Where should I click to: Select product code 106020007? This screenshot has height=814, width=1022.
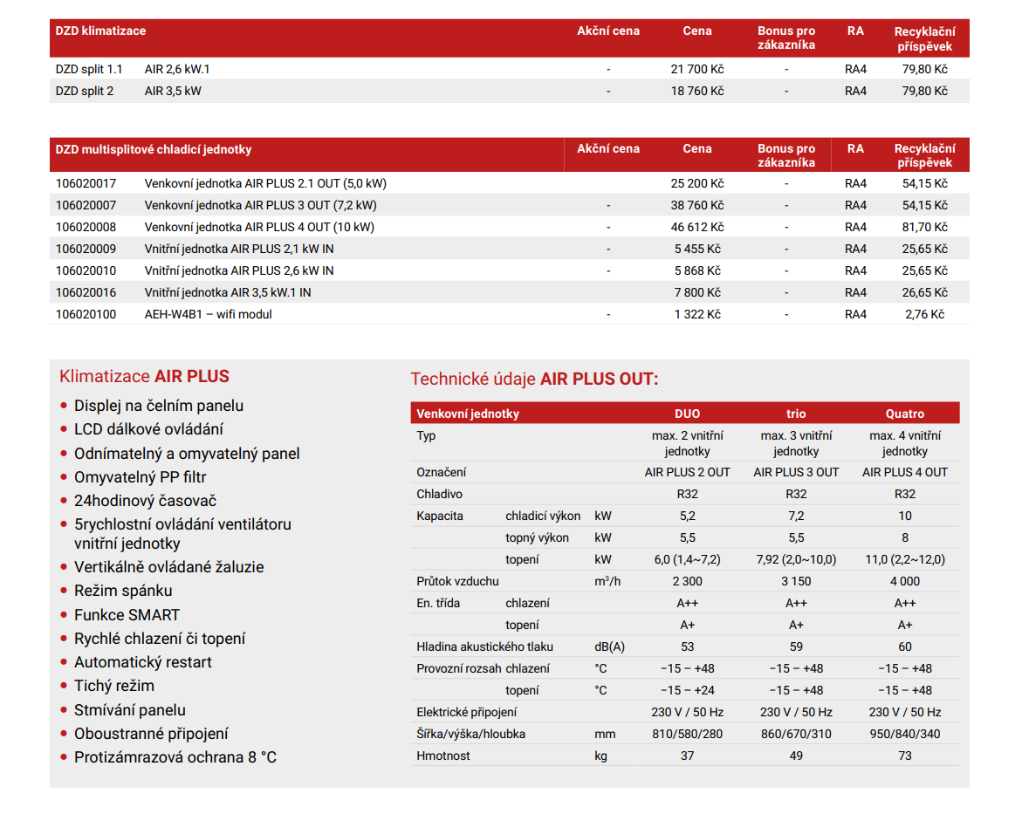tap(86, 205)
